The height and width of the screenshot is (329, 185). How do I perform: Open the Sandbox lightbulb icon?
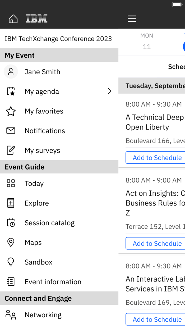pos(11,262)
